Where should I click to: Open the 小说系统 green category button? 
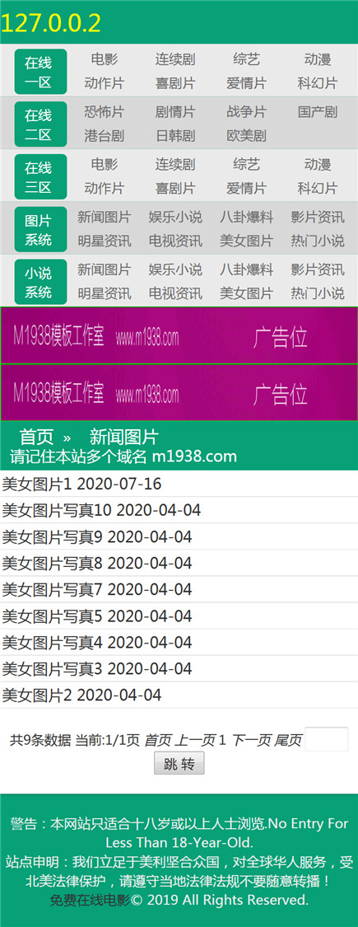[x=40, y=282]
